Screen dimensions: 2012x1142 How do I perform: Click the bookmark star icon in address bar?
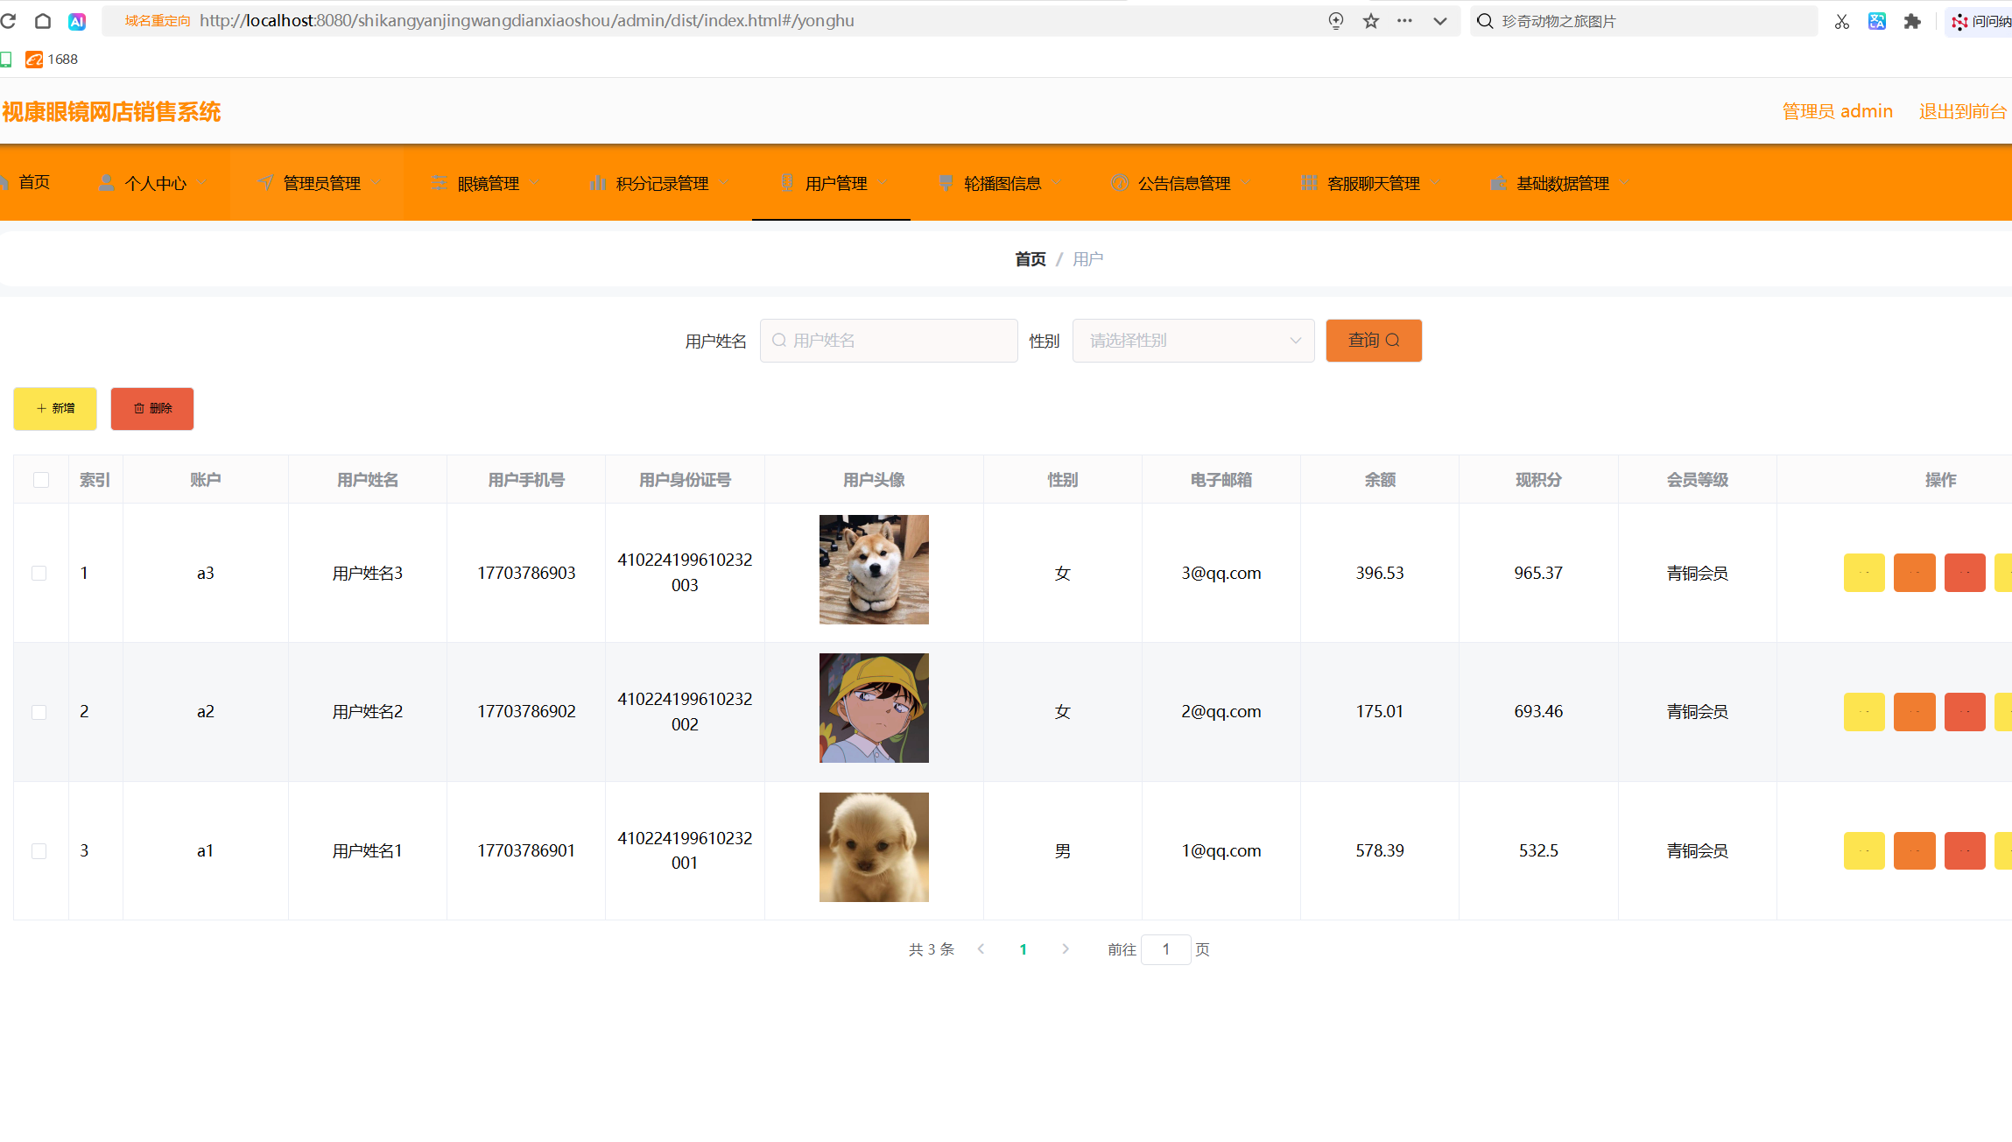click(x=1371, y=21)
